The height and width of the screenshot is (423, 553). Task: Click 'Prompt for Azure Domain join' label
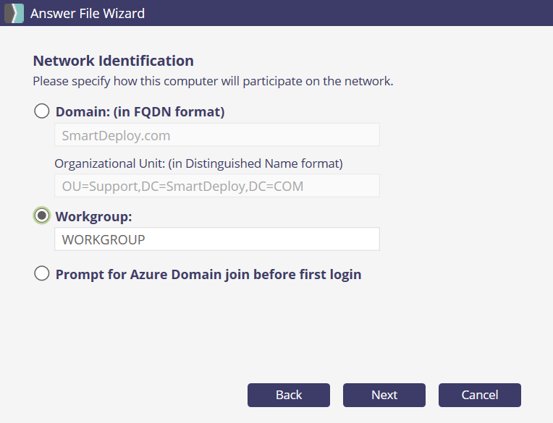[x=208, y=274]
